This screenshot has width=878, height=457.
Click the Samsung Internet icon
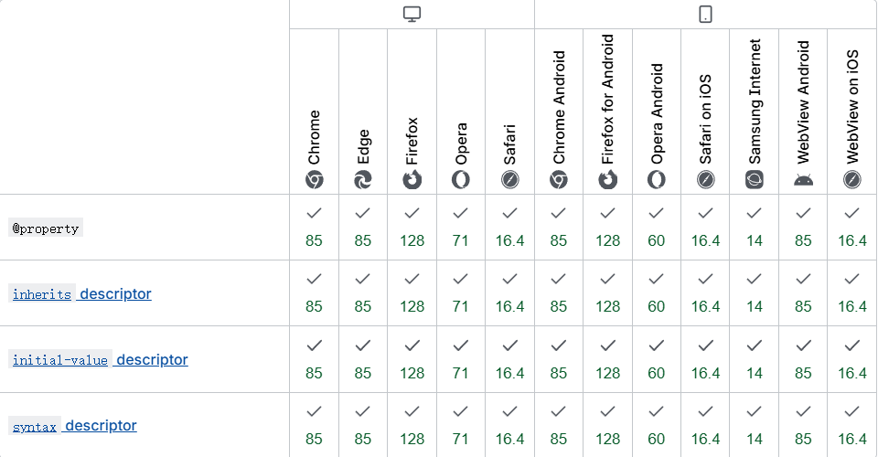pyautogui.click(x=755, y=180)
